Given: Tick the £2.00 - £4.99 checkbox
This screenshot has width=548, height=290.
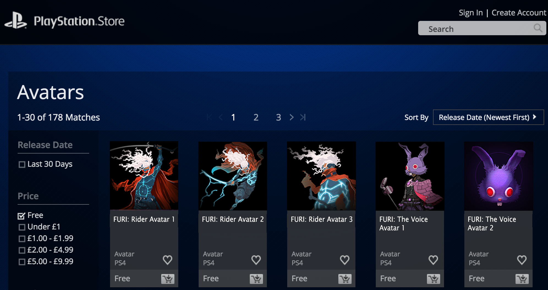Looking at the screenshot, I should pos(22,250).
